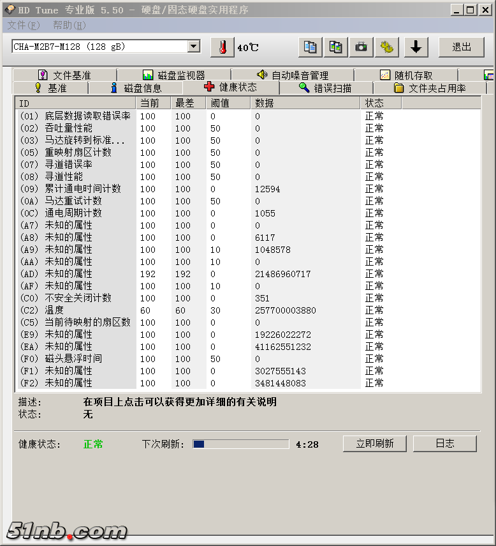This screenshot has width=496, height=546.
Task: Sort by the 数据 column header
Action: tap(305, 103)
